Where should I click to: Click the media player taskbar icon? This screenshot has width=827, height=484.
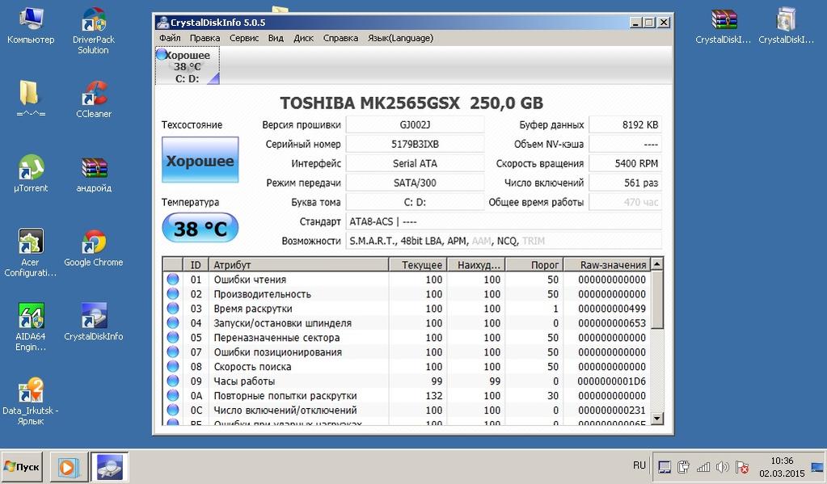point(68,466)
